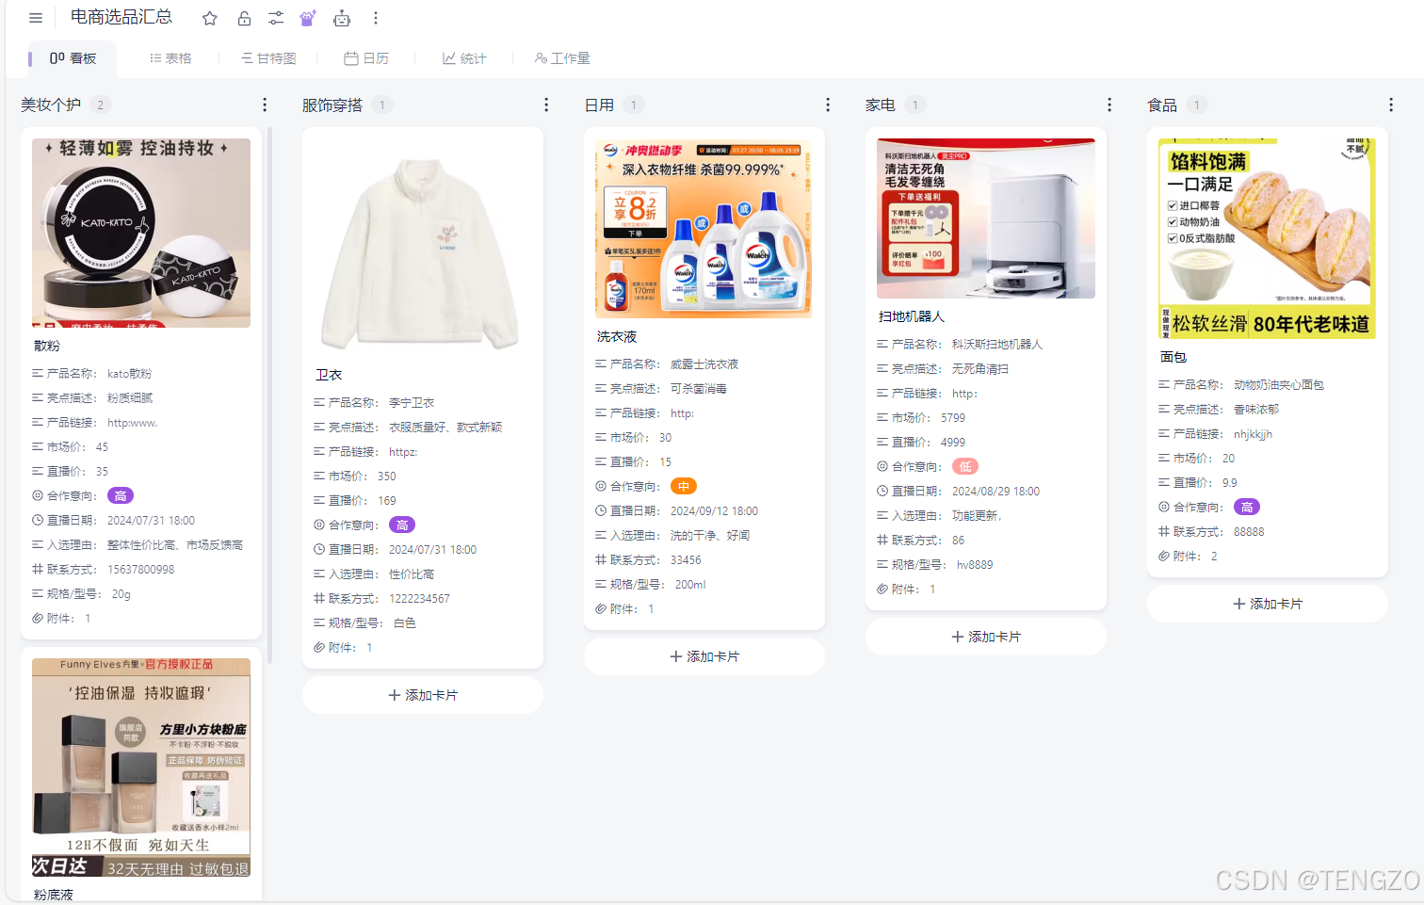Click the hash icon beside 33456

(601, 559)
